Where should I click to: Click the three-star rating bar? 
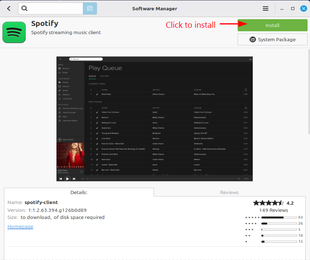[279, 230]
